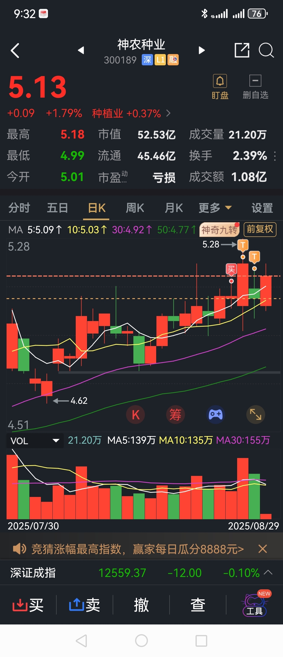
Task: Tap the 4.62 low price label
Action: 79,401
